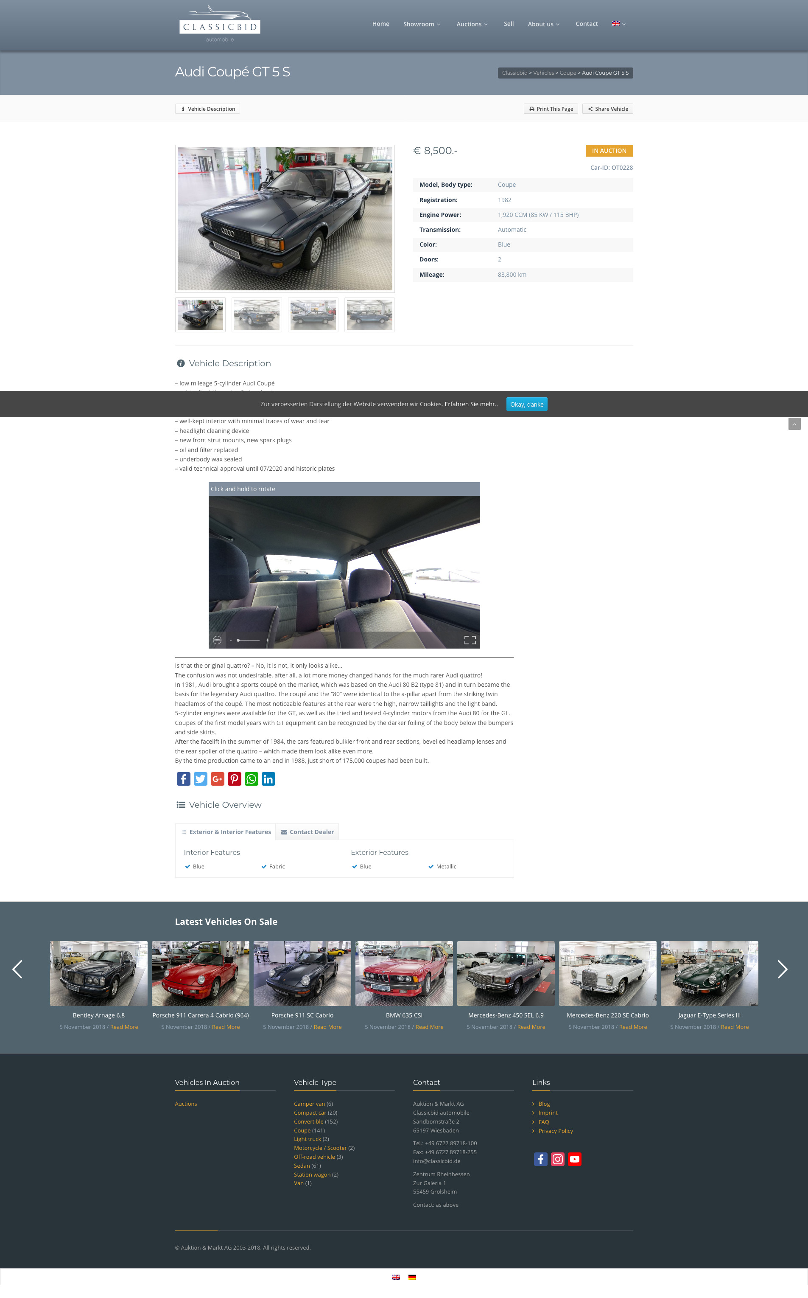Click the Share Vehicle button
808x1298 pixels.
(608, 109)
